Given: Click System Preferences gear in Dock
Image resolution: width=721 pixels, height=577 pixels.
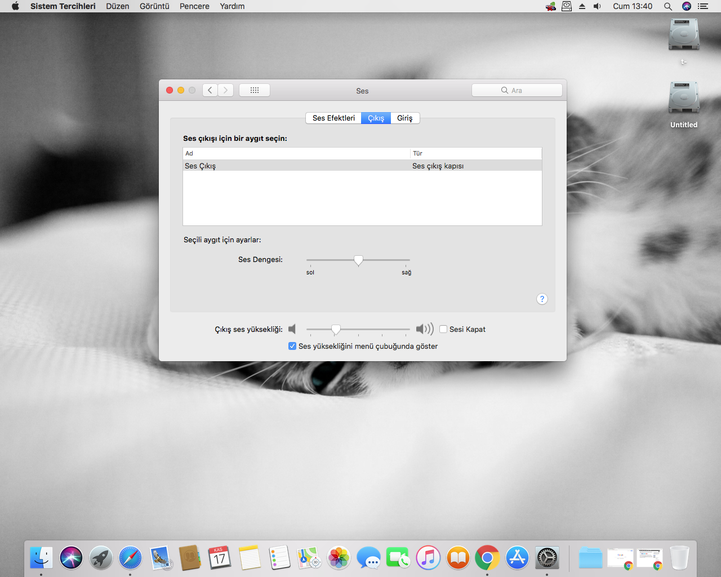Looking at the screenshot, I should (x=548, y=558).
